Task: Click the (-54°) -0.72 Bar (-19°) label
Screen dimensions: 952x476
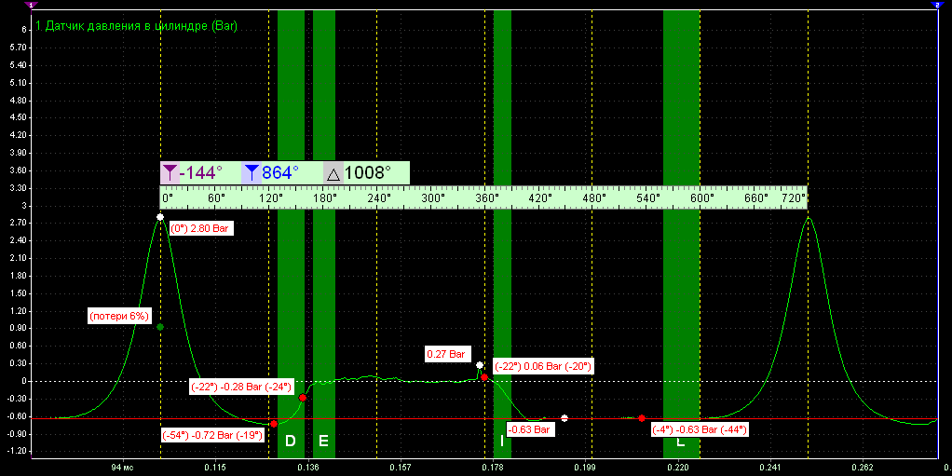Action: click(213, 435)
